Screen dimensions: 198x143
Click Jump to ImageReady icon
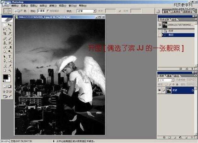pyautogui.click(x=7, y=97)
